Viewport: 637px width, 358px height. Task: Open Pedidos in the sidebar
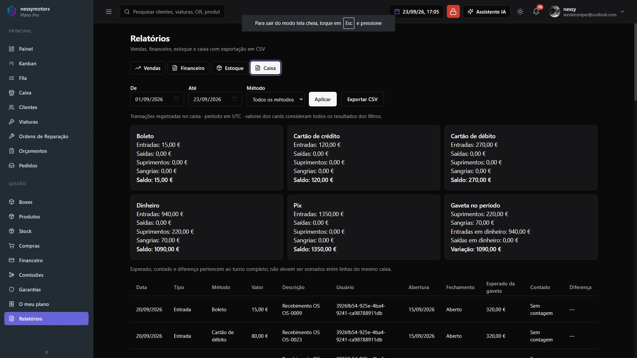coord(46,166)
